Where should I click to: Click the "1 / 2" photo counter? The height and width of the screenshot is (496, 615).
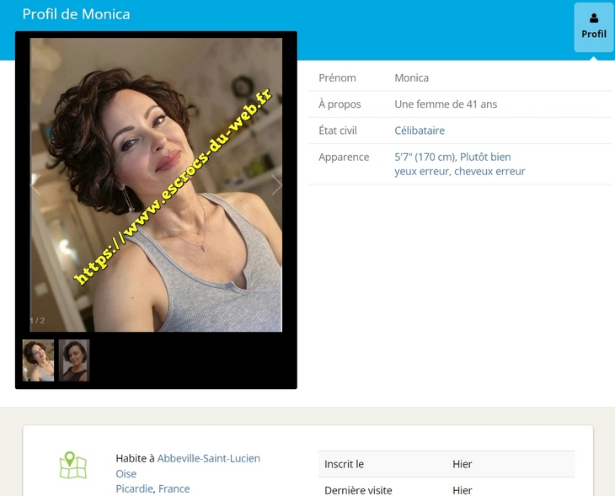[x=37, y=321]
